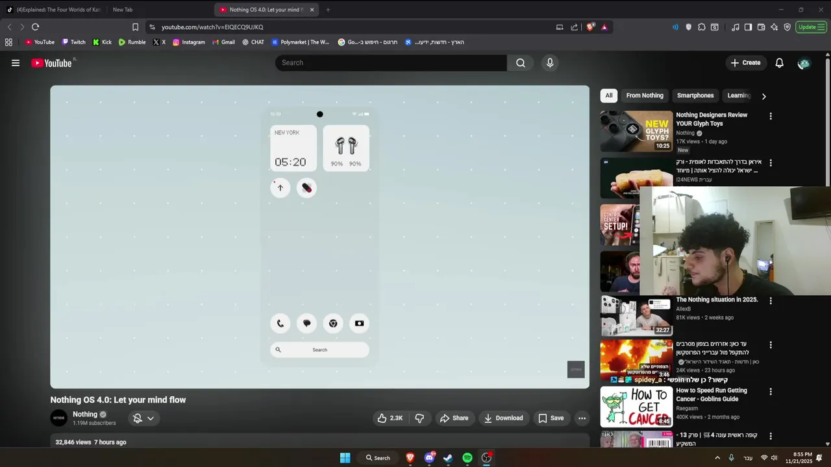Open Discord from the taskbar
The height and width of the screenshot is (467, 831).
[429, 458]
